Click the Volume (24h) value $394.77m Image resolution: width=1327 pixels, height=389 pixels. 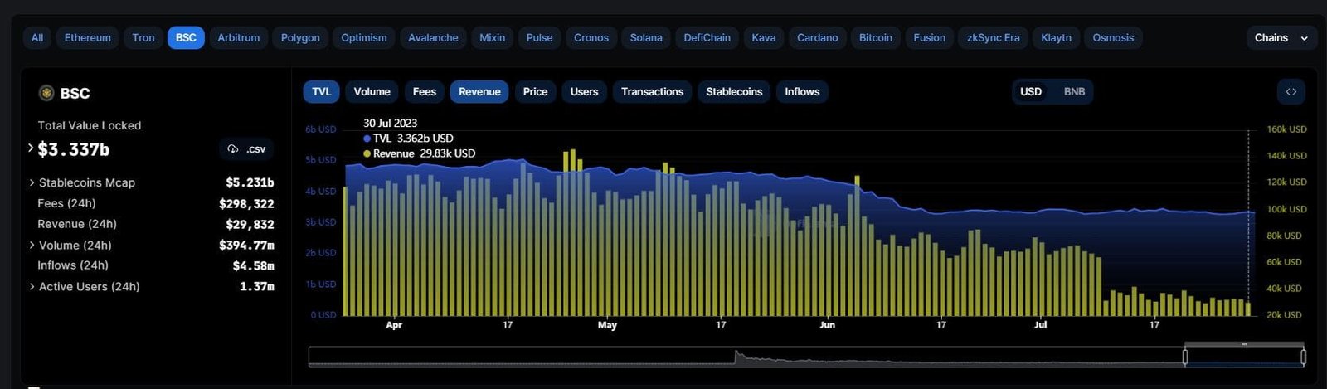[x=246, y=245]
